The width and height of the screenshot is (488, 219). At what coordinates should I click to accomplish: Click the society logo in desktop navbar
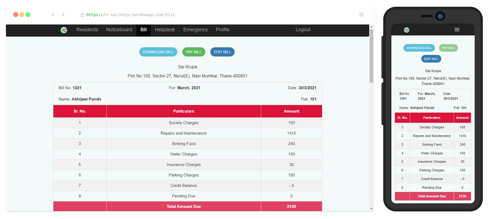pyautogui.click(x=64, y=30)
